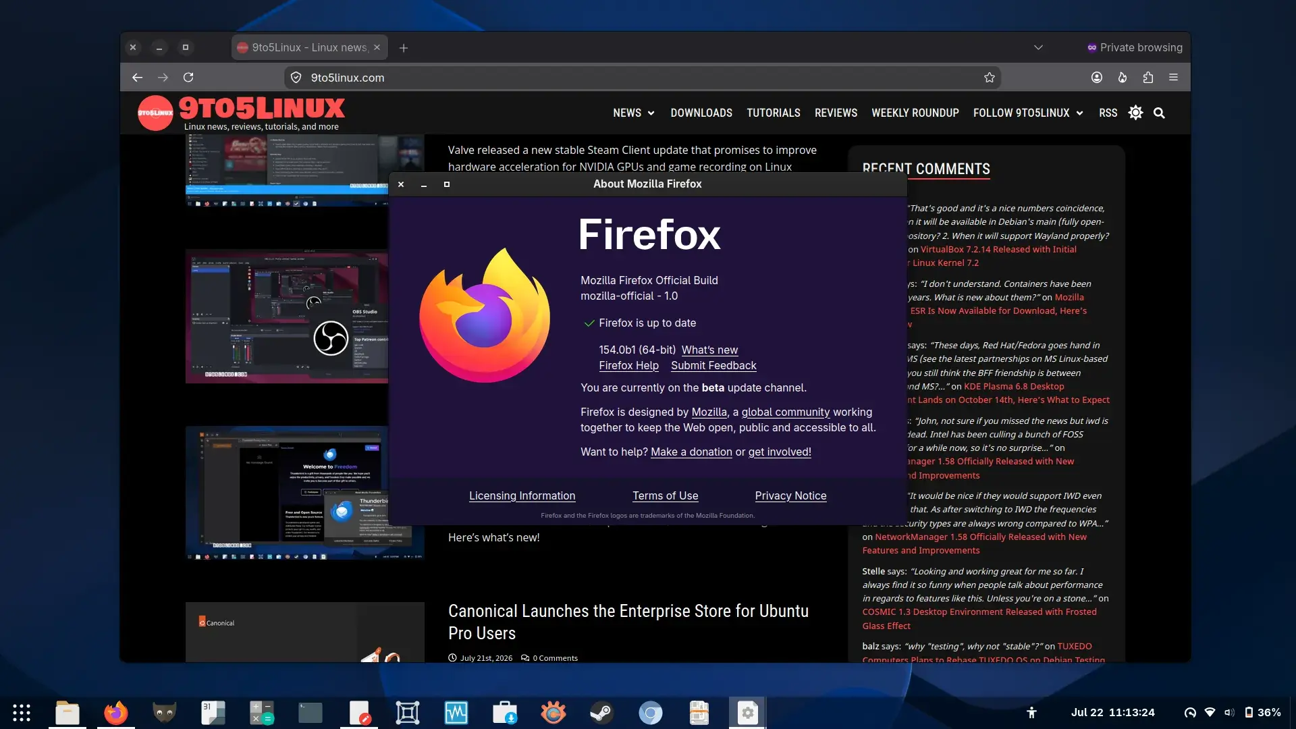The image size is (1296, 729).
Task: Open Canonical Enterprise Store article headline
Action: click(628, 622)
